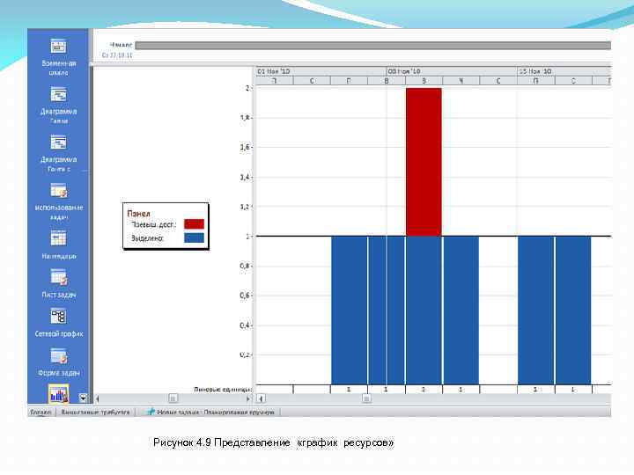The height and width of the screenshot is (475, 634).
Task: Click the blue Выделено legend swatch
Action: [x=194, y=237]
